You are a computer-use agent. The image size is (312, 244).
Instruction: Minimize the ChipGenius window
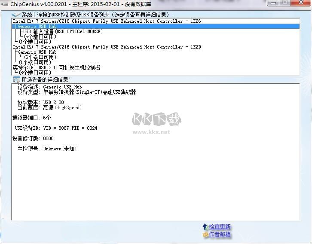tap(274, 3)
